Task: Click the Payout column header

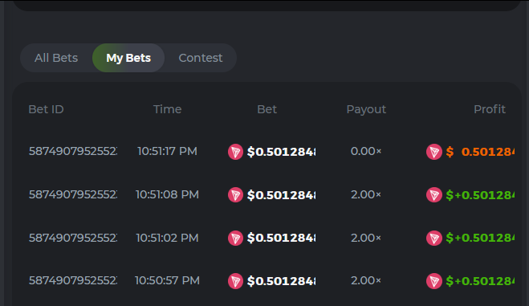Action: coord(366,109)
